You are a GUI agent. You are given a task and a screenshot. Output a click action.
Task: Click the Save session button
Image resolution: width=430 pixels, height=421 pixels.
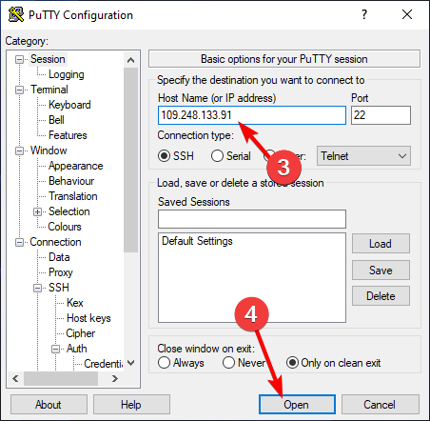pos(381,271)
